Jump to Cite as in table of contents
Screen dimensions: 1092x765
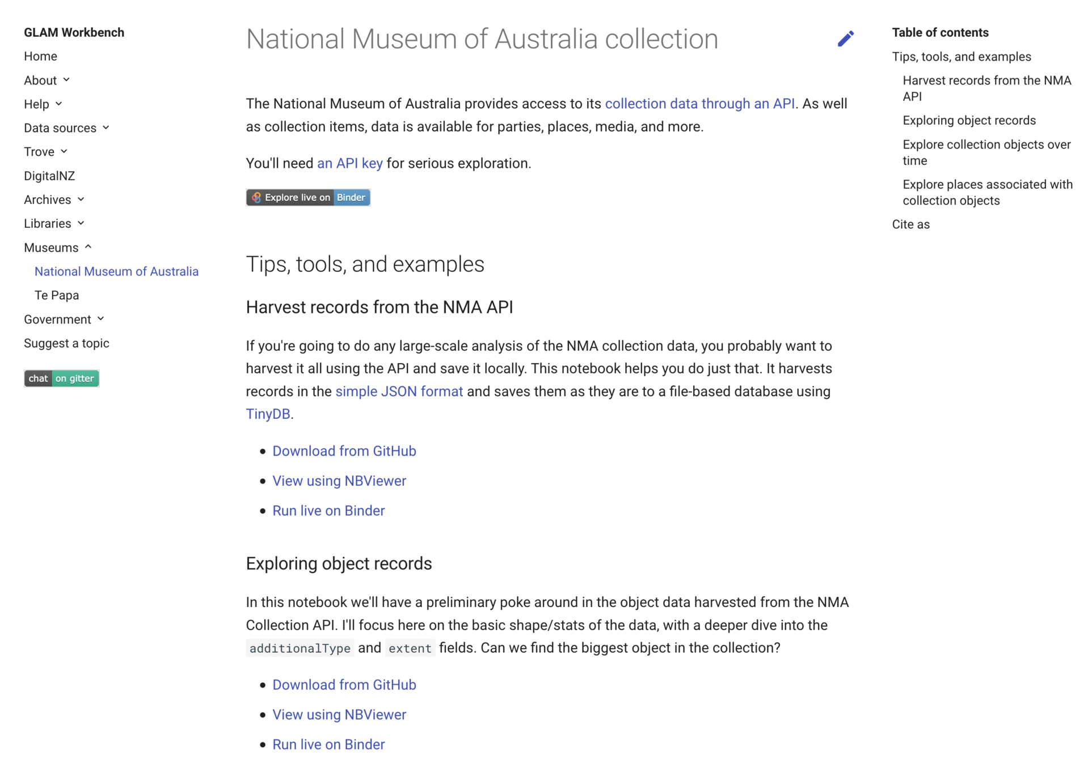pos(910,224)
